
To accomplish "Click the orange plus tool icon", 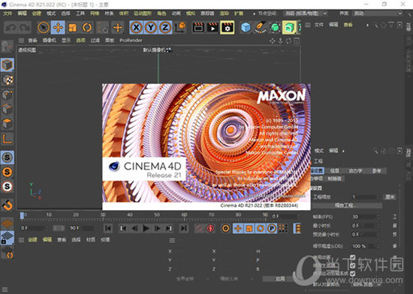I will tap(118, 27).
